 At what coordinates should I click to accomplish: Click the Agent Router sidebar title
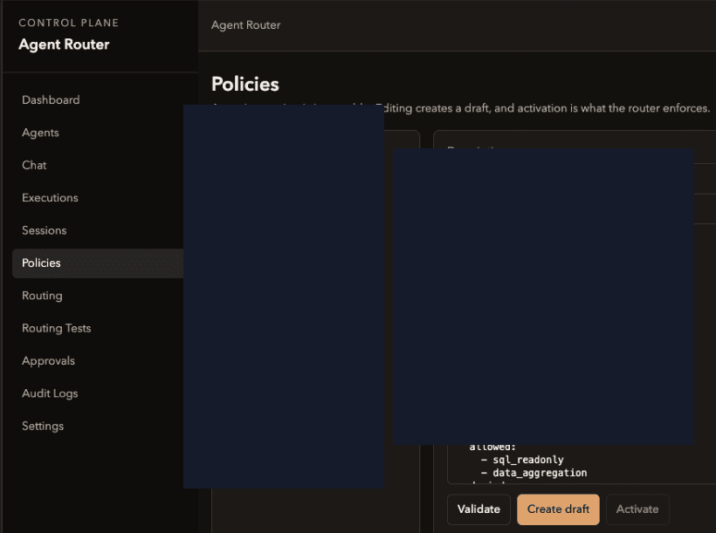pos(64,44)
